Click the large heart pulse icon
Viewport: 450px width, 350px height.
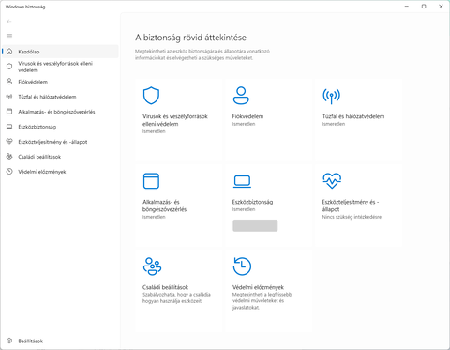click(332, 181)
